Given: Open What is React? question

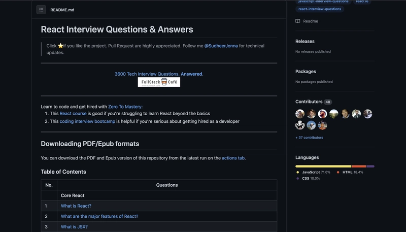Looking at the screenshot, I should 76,206.
